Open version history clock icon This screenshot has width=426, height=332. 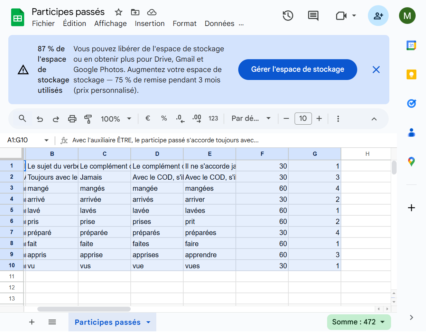[x=288, y=16]
